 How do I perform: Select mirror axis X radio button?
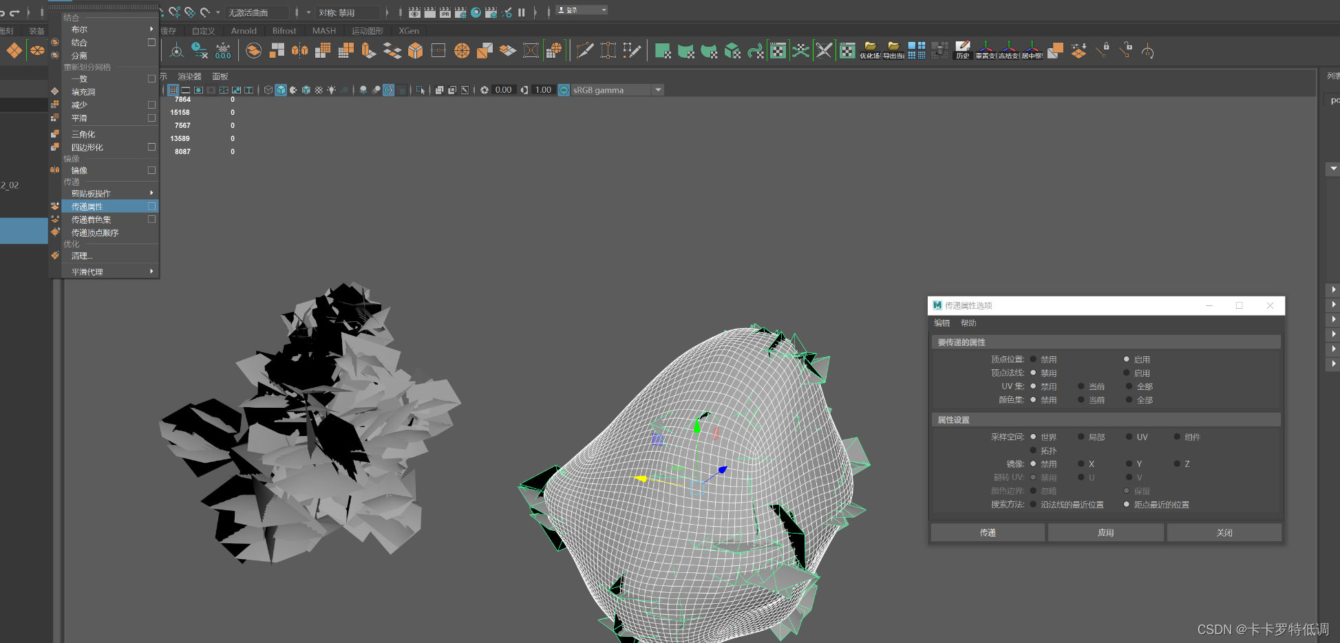click(1081, 464)
